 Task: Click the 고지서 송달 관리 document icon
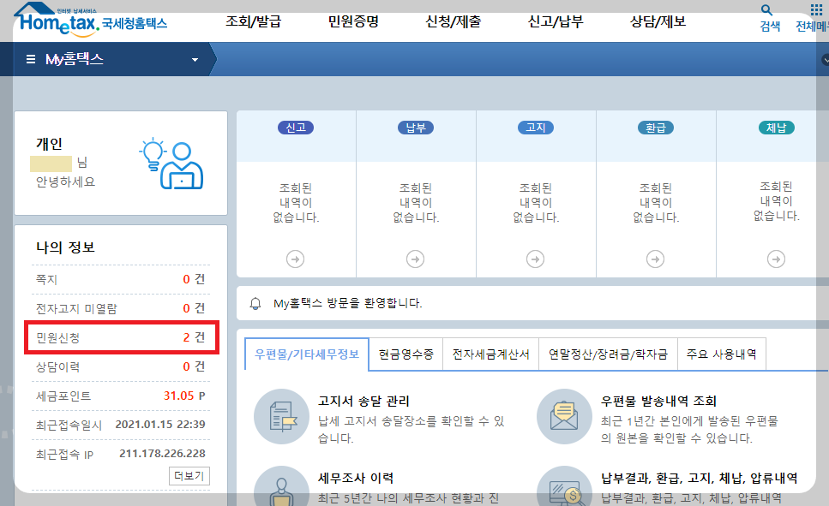coord(281,417)
